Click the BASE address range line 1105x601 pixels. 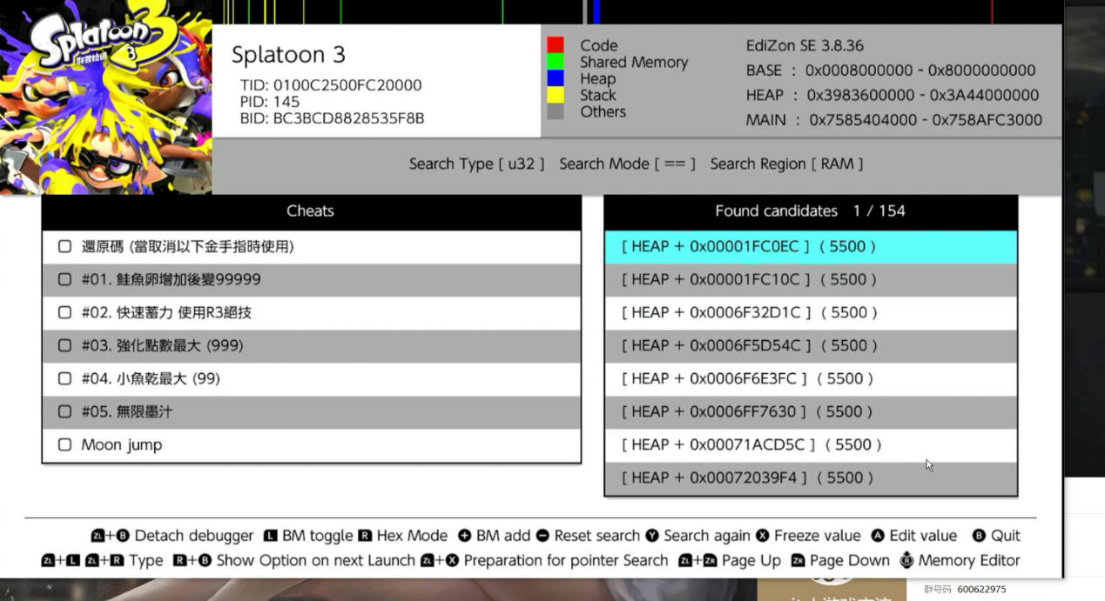point(891,70)
